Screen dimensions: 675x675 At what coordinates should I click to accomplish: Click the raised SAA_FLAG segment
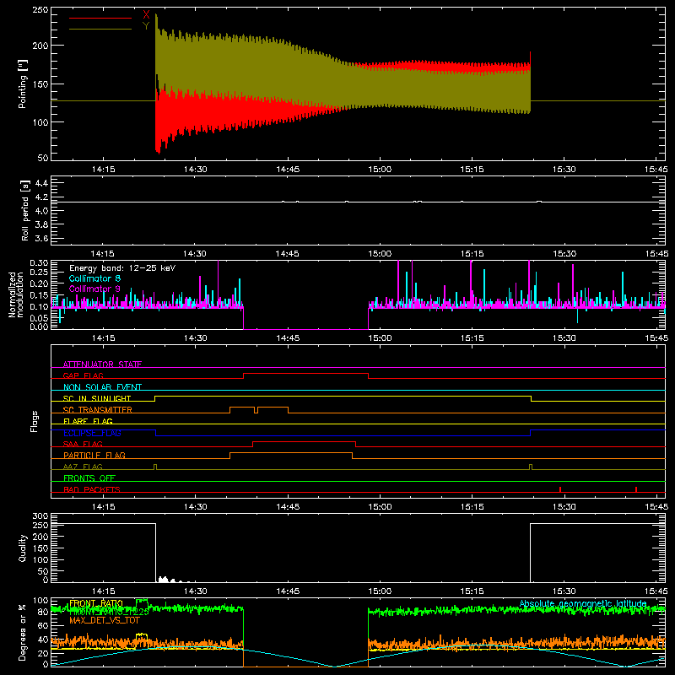click(x=304, y=442)
